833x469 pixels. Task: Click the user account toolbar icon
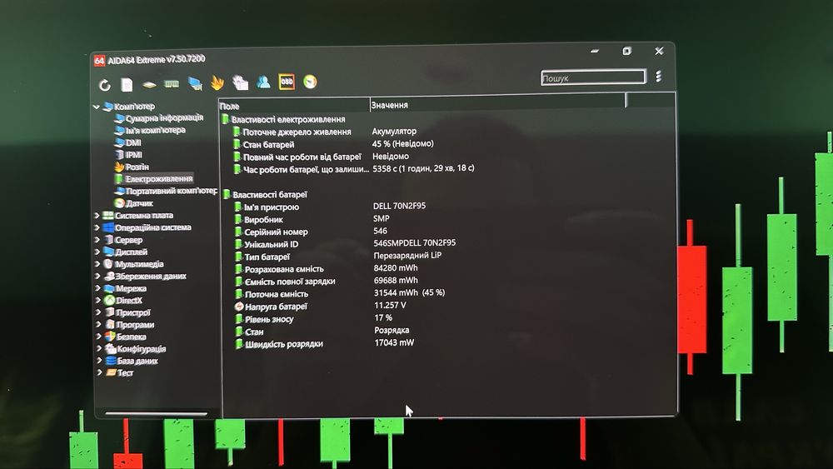click(263, 82)
